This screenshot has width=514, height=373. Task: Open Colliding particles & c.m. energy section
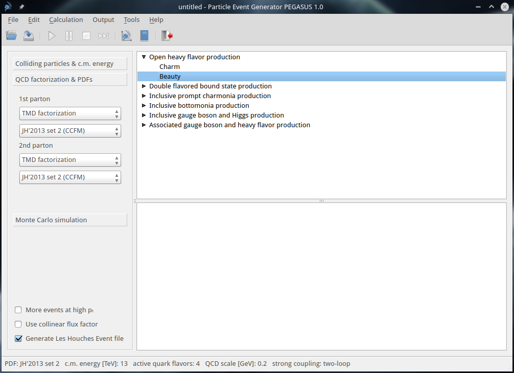[x=70, y=63]
